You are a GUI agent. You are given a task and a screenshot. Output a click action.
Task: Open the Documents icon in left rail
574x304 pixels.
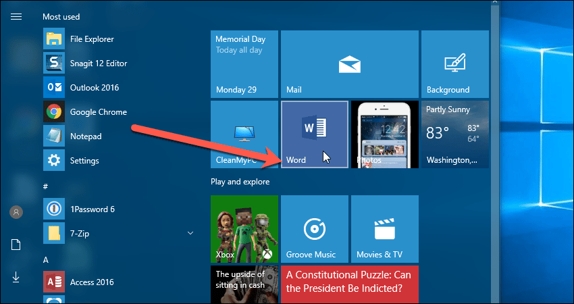[16, 245]
